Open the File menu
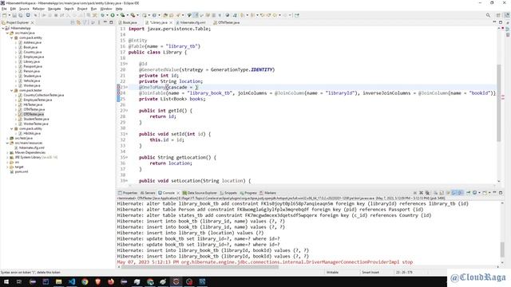 tap(4, 9)
